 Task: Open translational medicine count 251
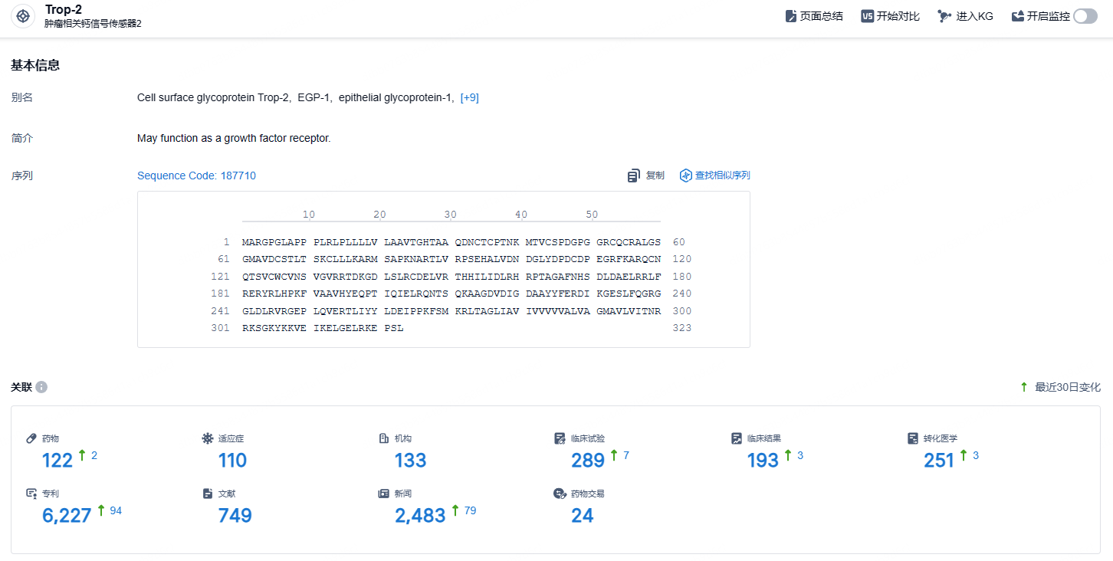coord(939,460)
